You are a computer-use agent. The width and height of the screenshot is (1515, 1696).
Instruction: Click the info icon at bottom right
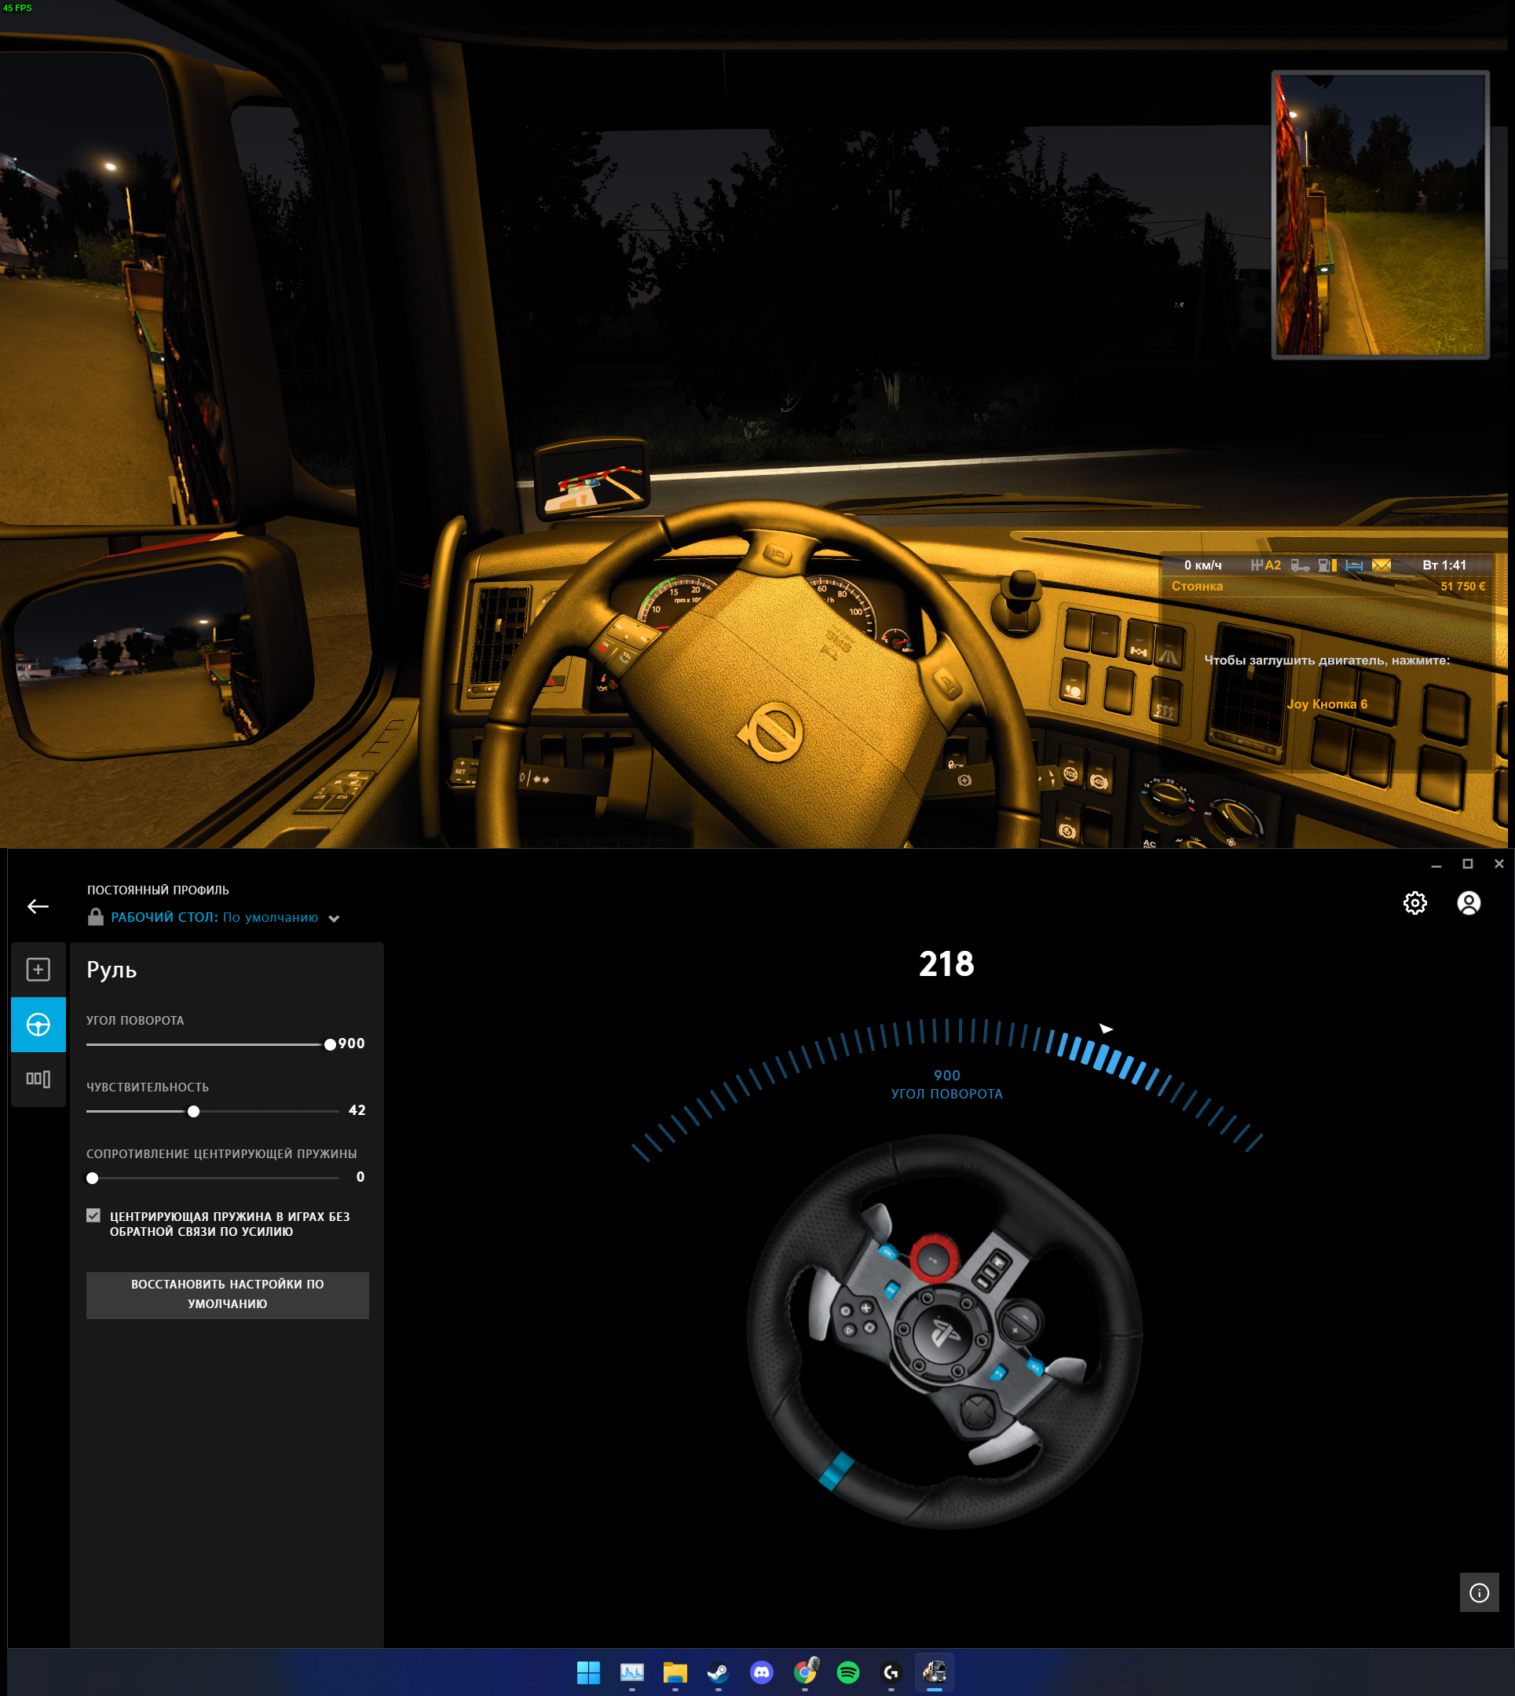(1478, 1593)
